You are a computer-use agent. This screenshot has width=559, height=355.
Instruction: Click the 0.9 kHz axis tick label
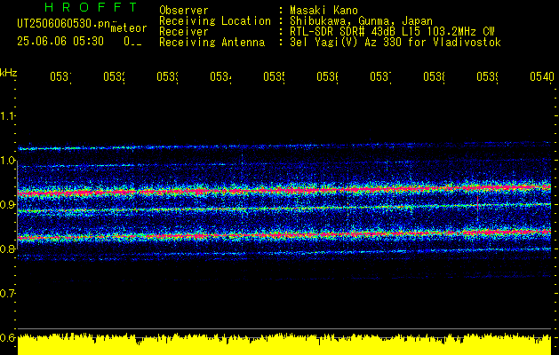[7, 205]
